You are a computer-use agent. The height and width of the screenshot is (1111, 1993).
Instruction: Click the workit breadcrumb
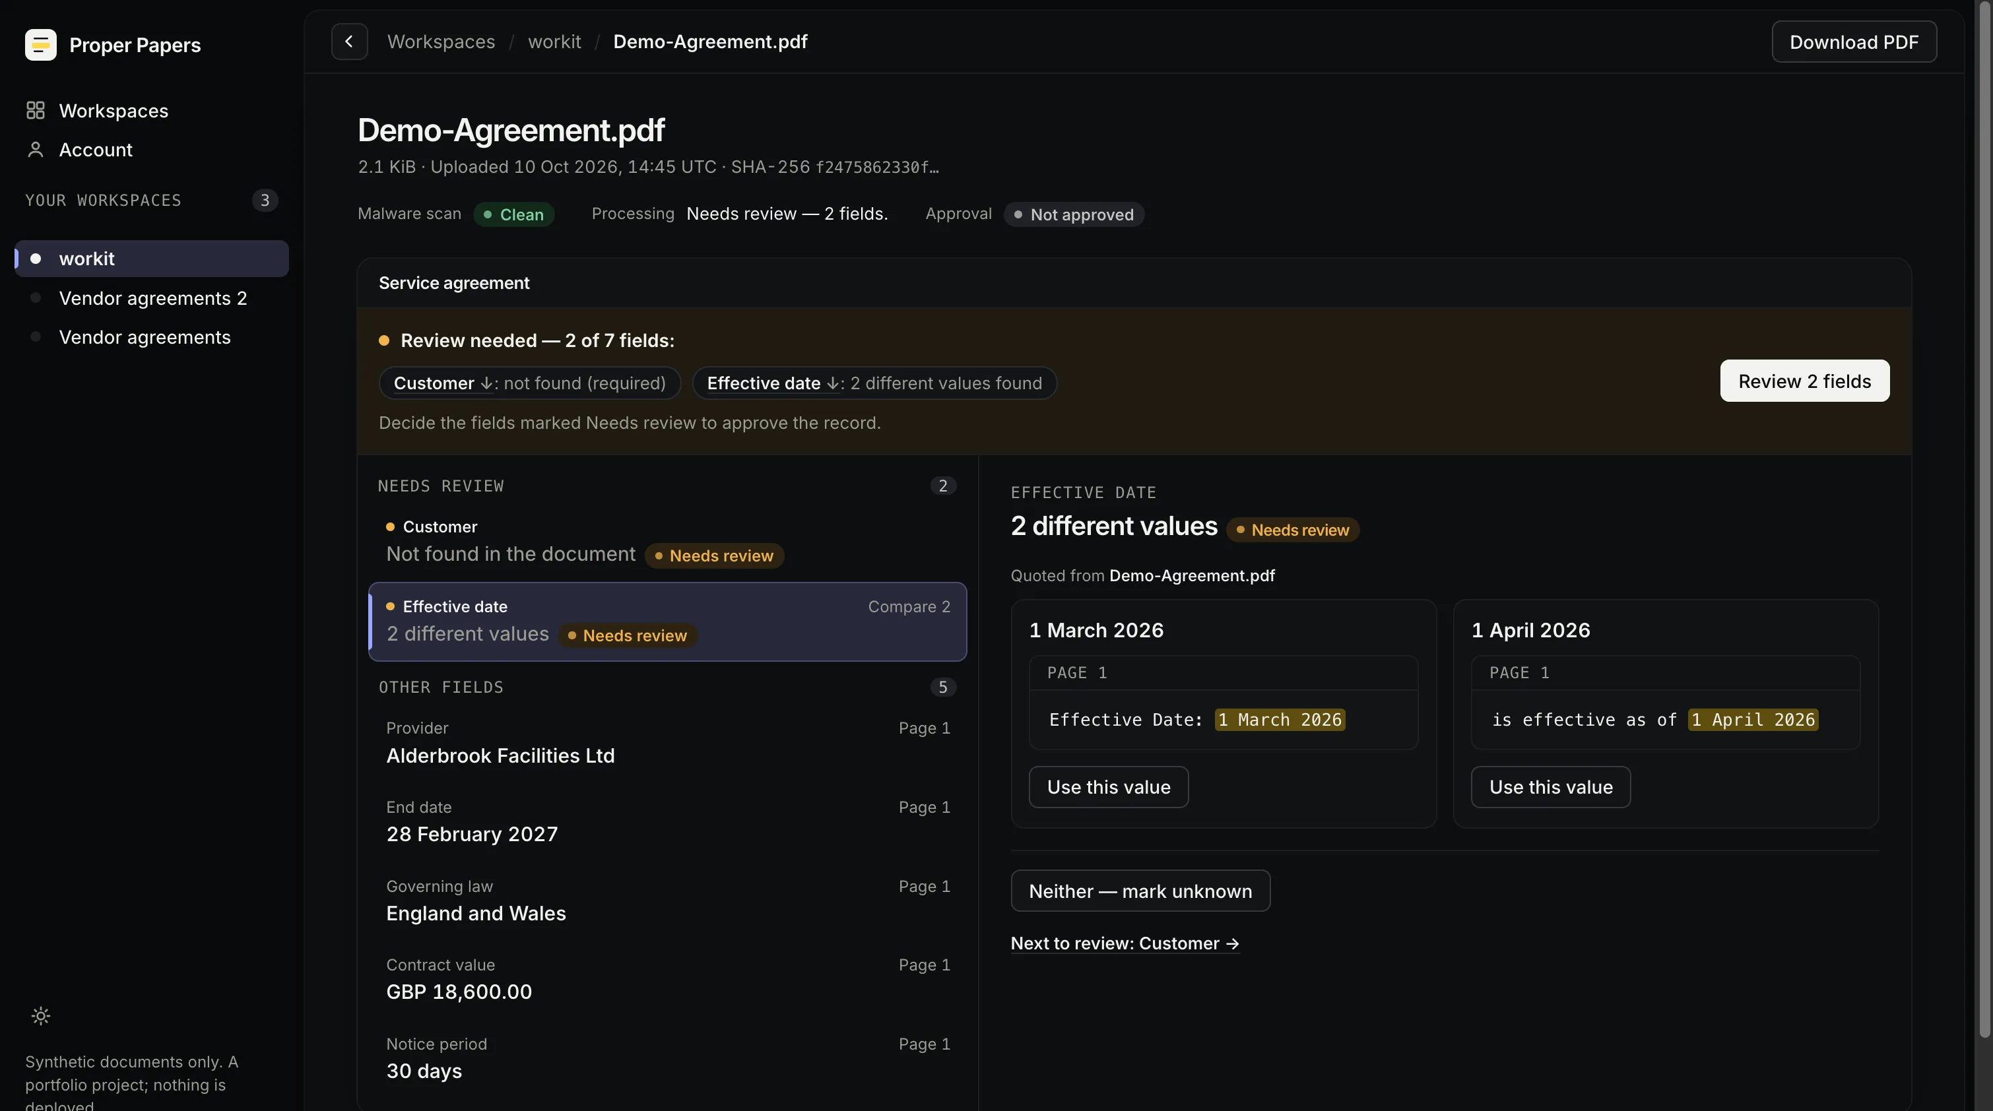pos(554,42)
